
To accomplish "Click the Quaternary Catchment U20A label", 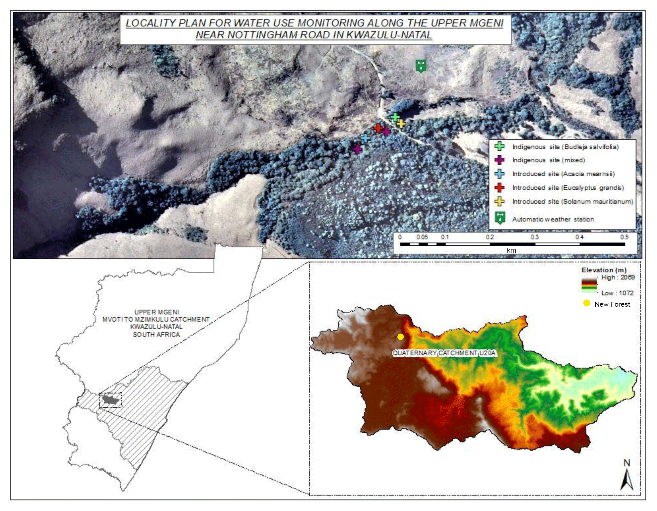I will click(x=444, y=353).
